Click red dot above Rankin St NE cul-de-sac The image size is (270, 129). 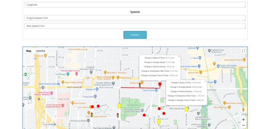click(x=164, y=113)
